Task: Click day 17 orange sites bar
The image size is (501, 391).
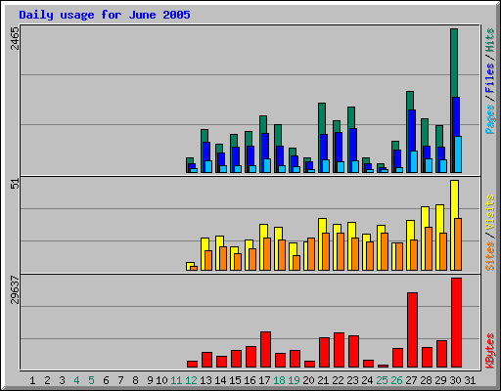Action: (x=267, y=254)
